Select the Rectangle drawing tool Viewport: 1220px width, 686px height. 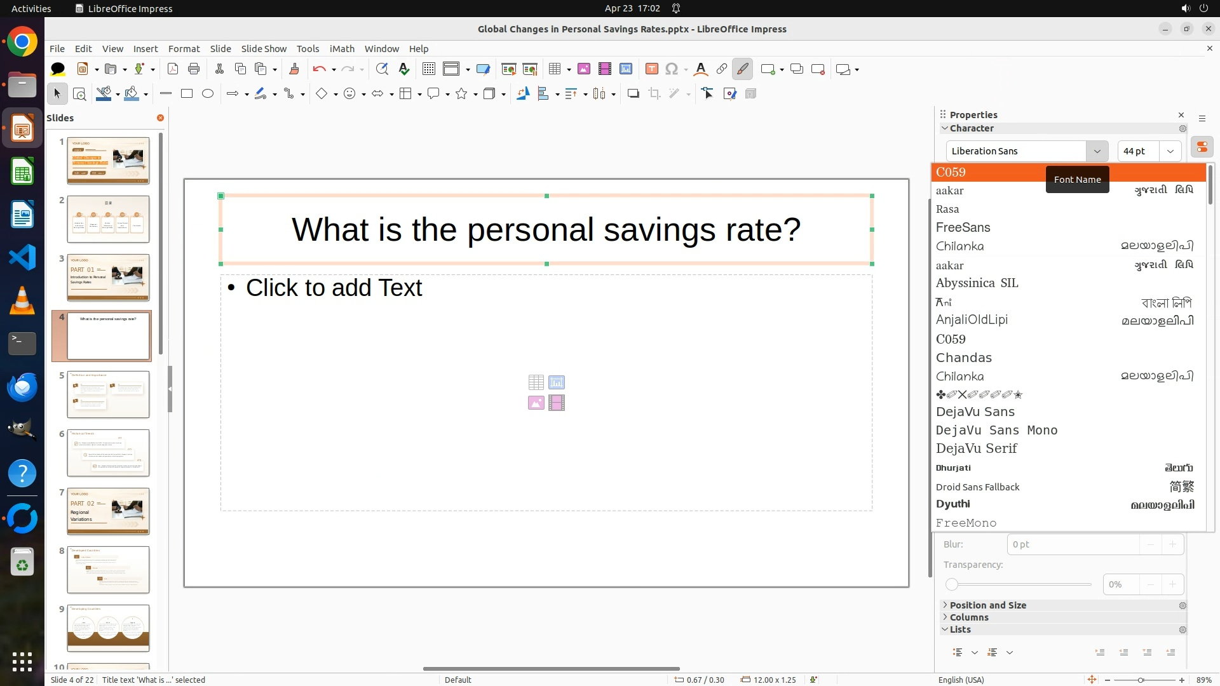[x=187, y=94]
